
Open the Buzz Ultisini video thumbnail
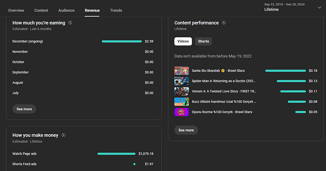click(x=181, y=102)
